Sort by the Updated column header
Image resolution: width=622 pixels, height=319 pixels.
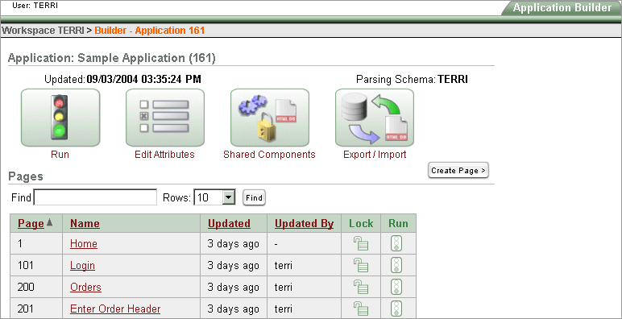click(230, 223)
